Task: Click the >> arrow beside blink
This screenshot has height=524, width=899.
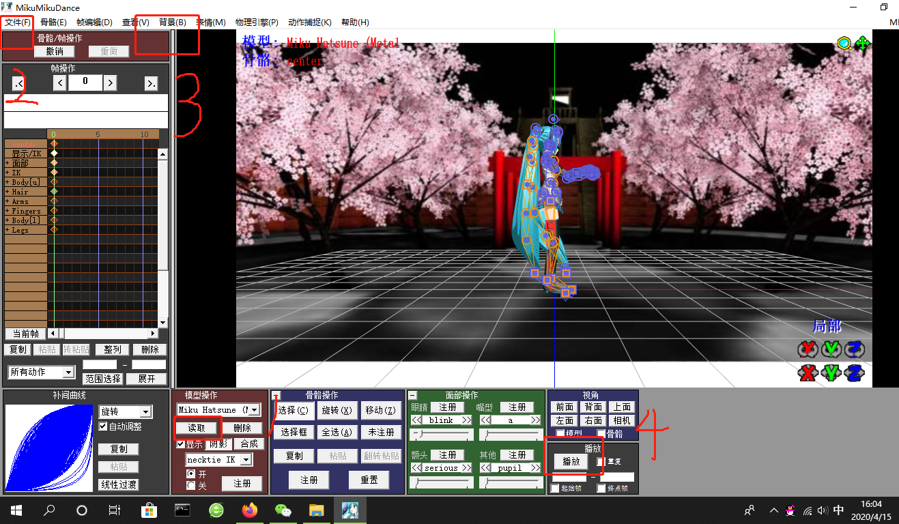Action: tap(467, 420)
